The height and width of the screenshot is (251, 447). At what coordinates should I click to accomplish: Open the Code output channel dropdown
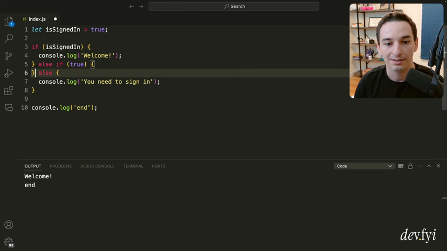364,166
